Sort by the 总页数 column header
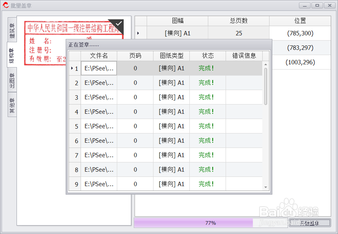 (238, 21)
